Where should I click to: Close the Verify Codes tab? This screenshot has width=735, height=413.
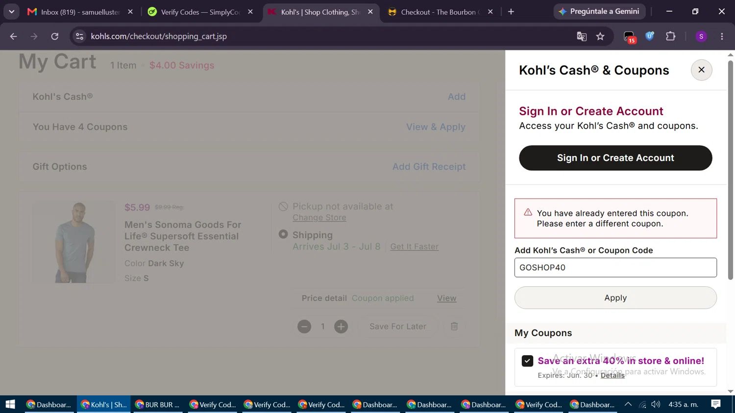[250, 12]
